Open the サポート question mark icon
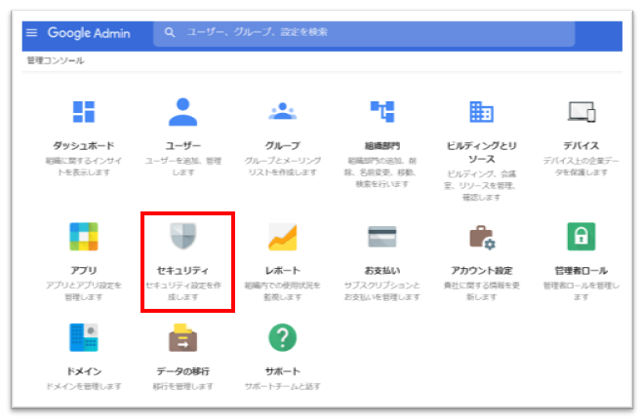 pos(283,337)
